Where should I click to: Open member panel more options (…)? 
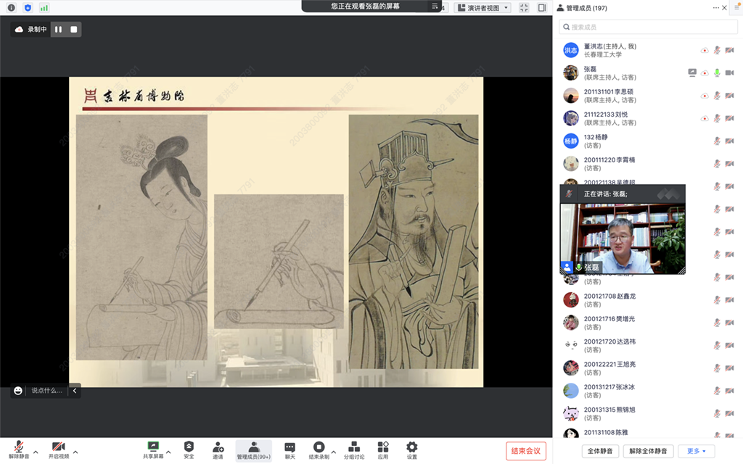tap(715, 7)
